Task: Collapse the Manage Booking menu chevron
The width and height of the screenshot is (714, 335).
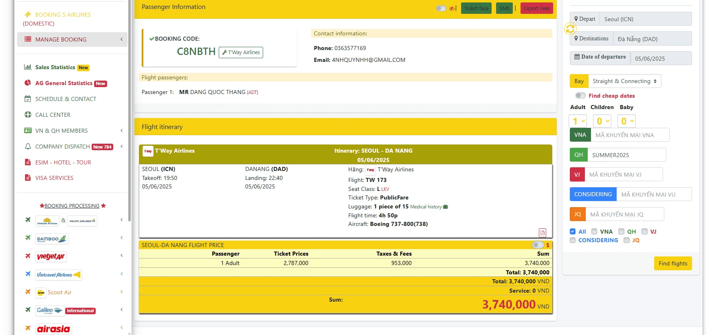Action: (121, 39)
